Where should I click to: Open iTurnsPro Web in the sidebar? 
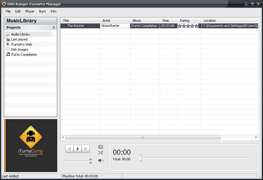click(x=21, y=44)
